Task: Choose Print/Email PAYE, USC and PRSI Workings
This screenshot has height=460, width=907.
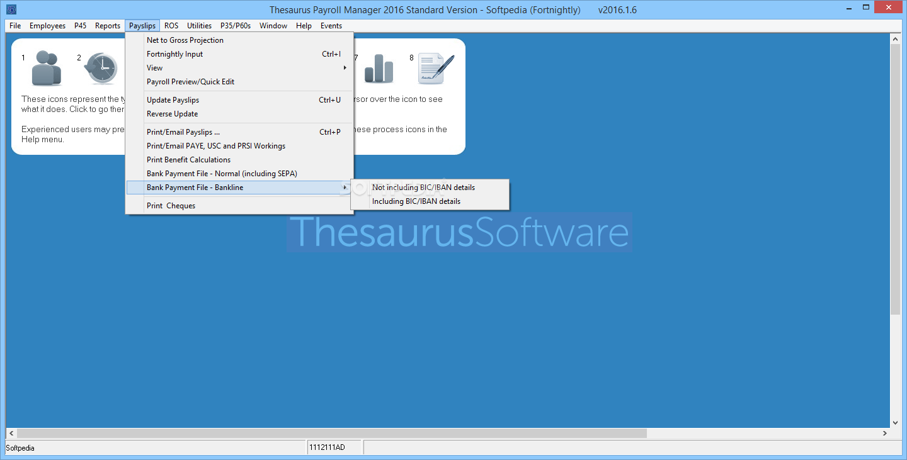Action: [239, 146]
